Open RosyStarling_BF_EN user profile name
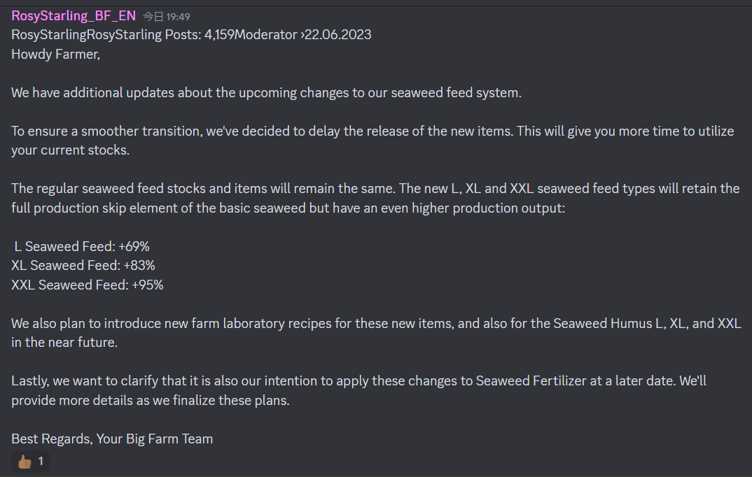 coord(74,16)
